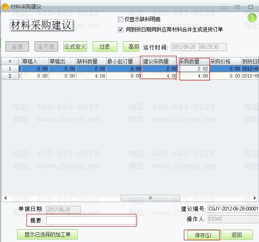Click the 建议采购量 column header
259x242 pixels.
pyautogui.click(x=159, y=61)
